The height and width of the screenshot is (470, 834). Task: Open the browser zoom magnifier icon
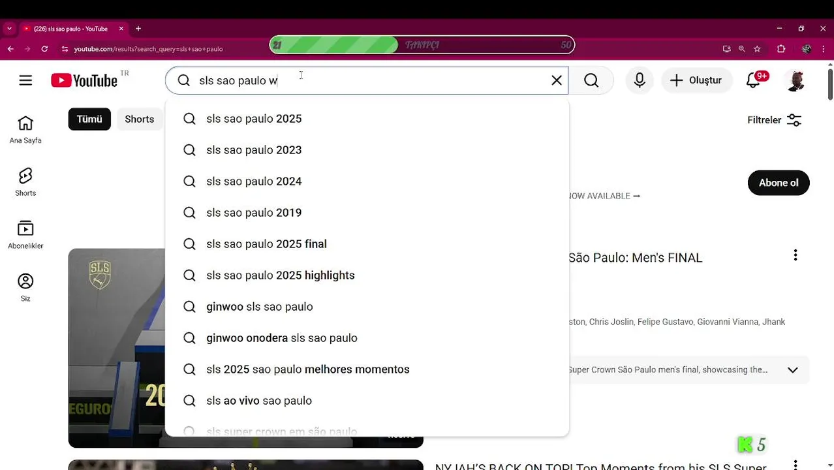tap(742, 49)
